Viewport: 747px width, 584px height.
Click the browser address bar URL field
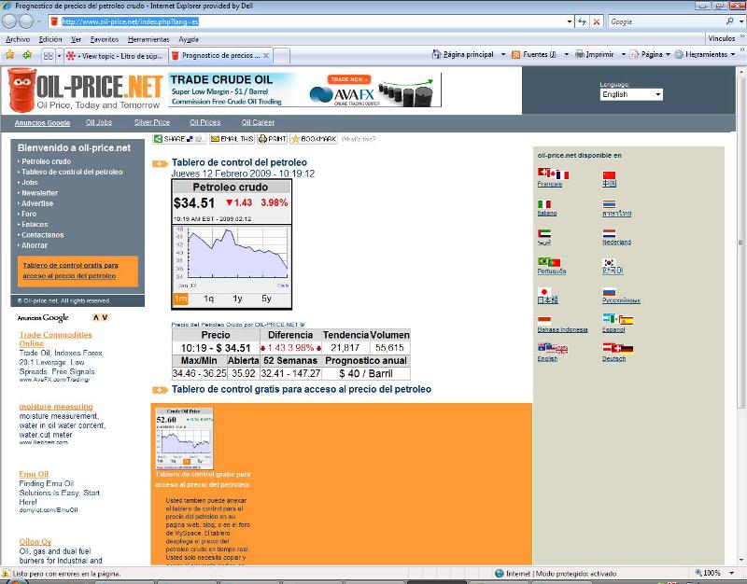coord(308,21)
